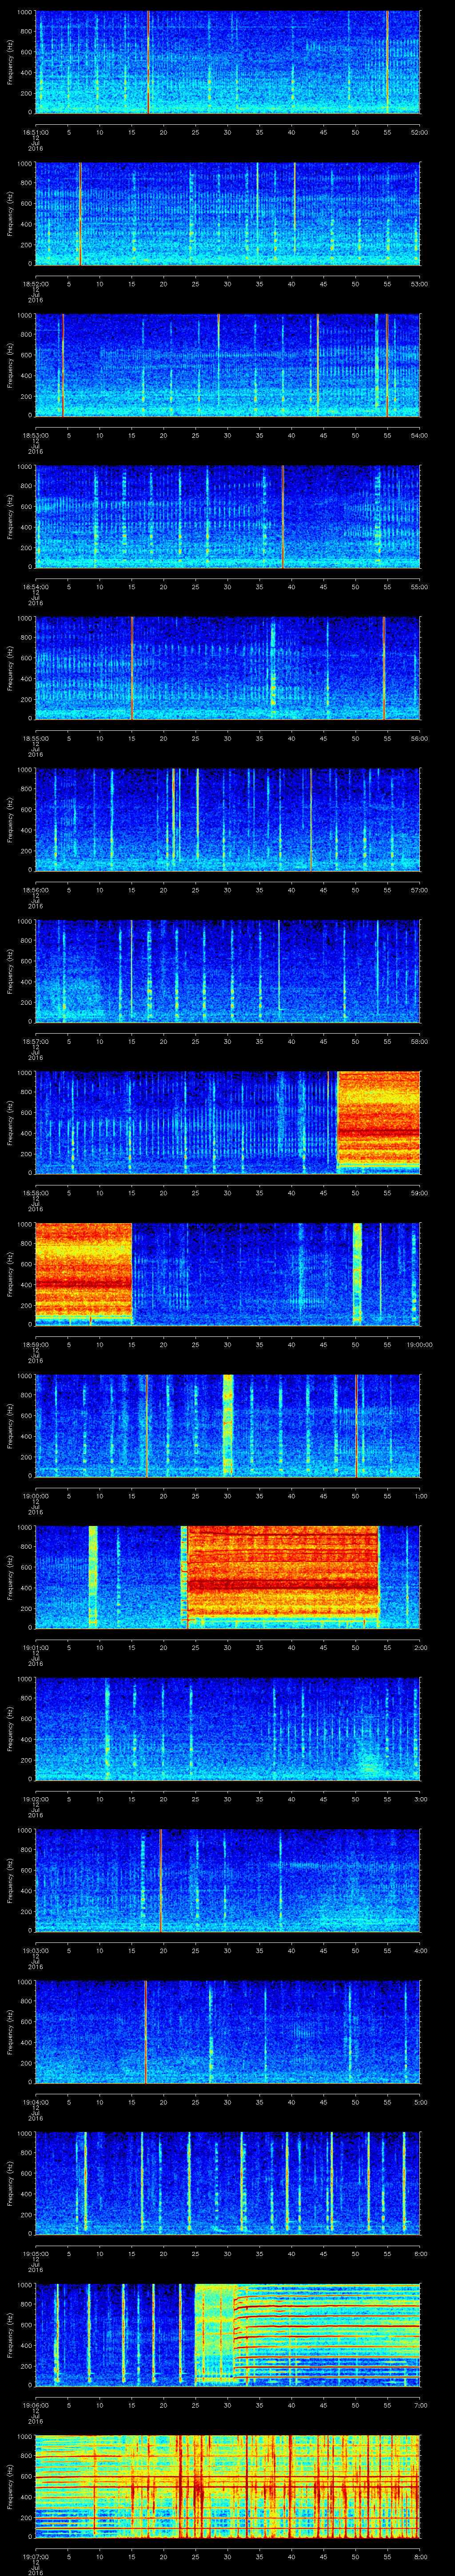The height and width of the screenshot is (2576, 455).
Task: Click the 19:01:00 start time label
Action: coord(36,1647)
